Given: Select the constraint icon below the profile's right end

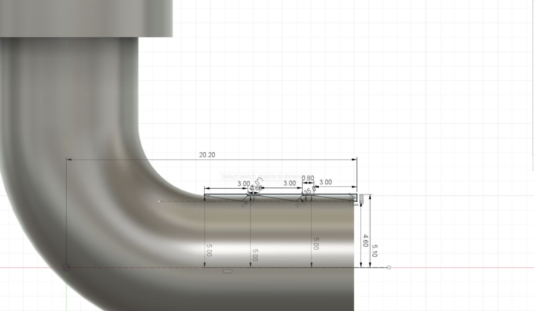Looking at the screenshot, I should tap(354, 203).
